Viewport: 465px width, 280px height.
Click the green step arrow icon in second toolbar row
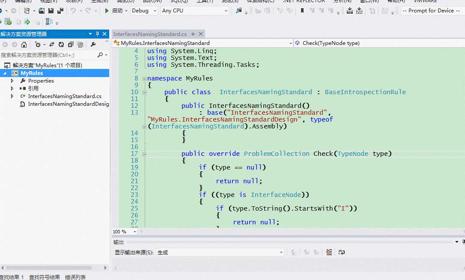click(27, 22)
